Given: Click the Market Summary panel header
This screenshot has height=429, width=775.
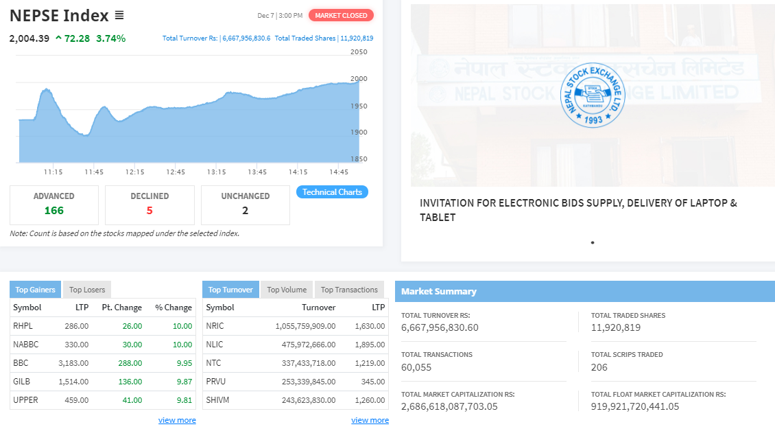Looking at the screenshot, I should click(585, 292).
